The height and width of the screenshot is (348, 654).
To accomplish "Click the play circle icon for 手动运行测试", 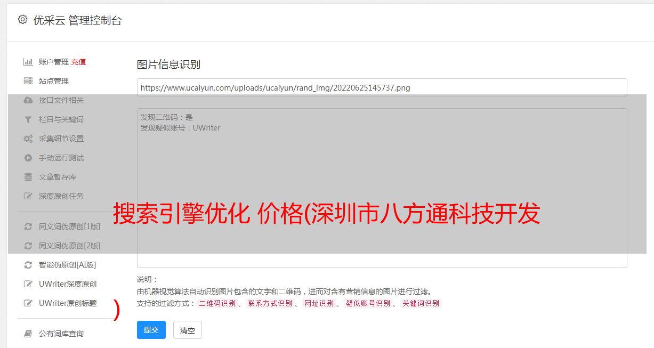I will (x=28, y=158).
